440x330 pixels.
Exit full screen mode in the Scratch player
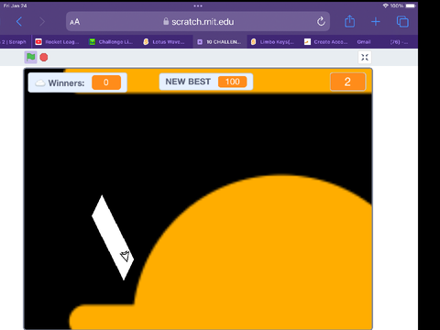(365, 57)
